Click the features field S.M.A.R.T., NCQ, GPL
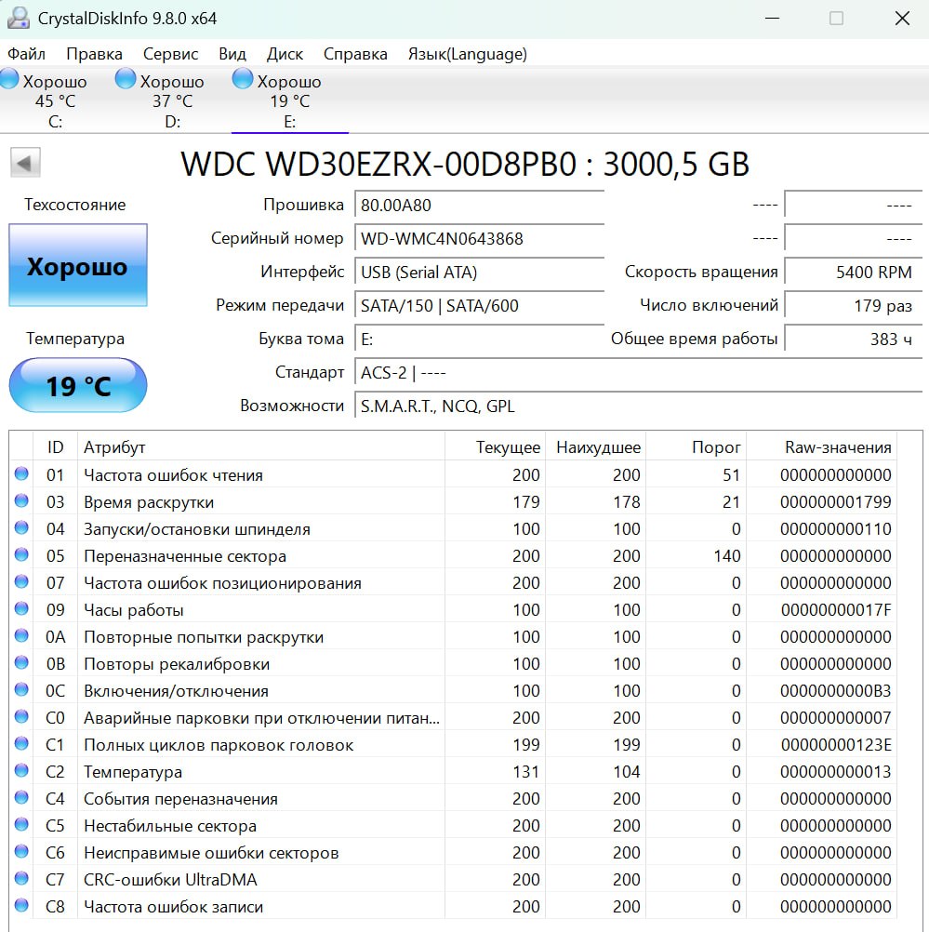 coord(638,406)
